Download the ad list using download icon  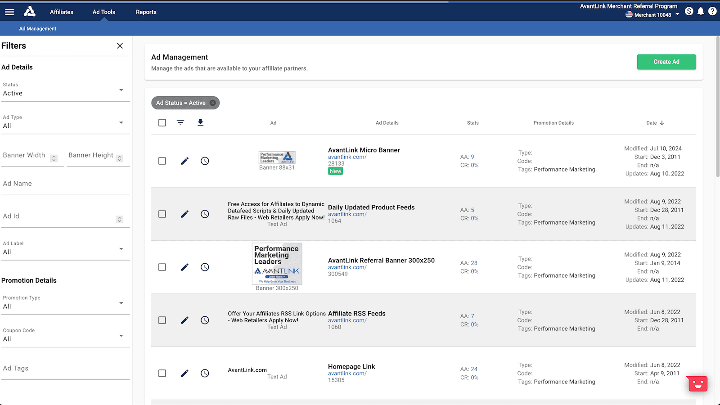[201, 123]
